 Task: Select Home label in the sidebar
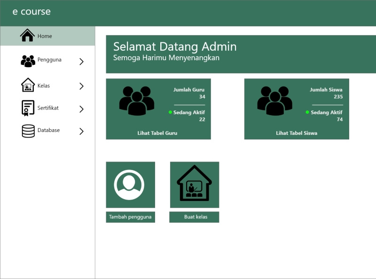point(45,36)
